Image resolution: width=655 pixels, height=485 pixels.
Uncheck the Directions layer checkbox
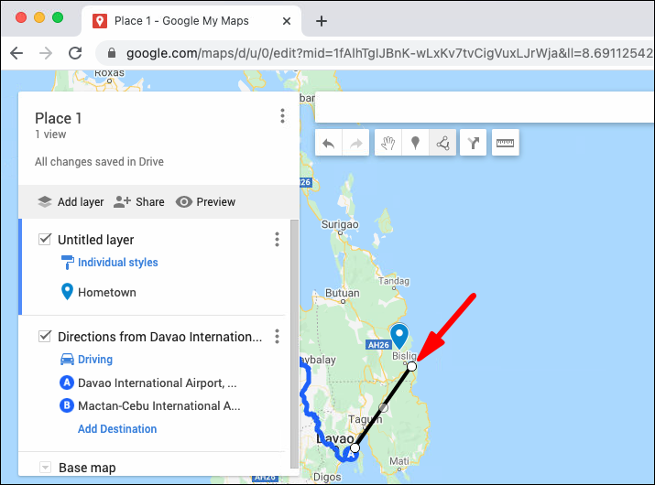[x=45, y=336]
